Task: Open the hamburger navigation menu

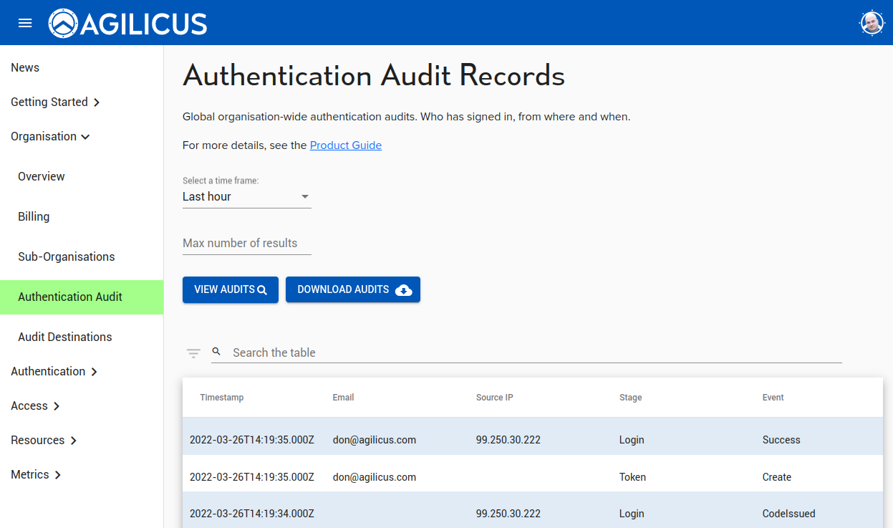Action: click(x=25, y=23)
